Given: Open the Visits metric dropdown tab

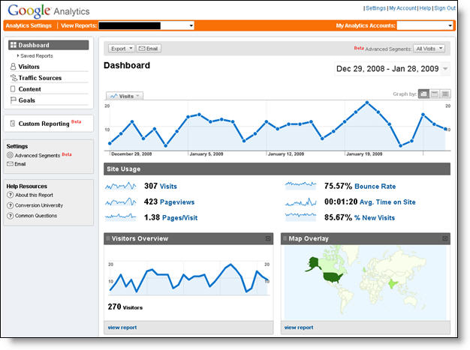Looking at the screenshot, I should click(x=125, y=96).
